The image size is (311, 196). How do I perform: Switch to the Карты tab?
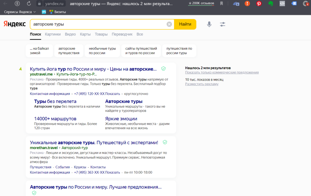point(85,34)
